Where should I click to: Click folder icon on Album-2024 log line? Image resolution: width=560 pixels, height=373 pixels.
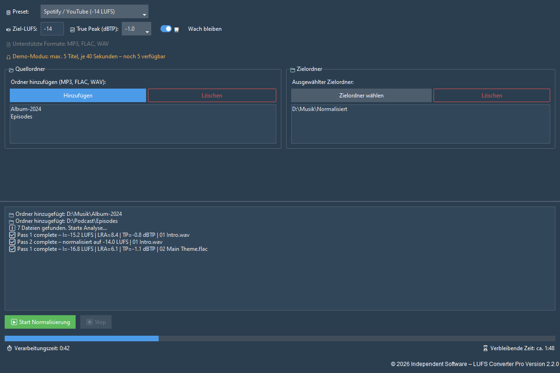click(x=12, y=214)
